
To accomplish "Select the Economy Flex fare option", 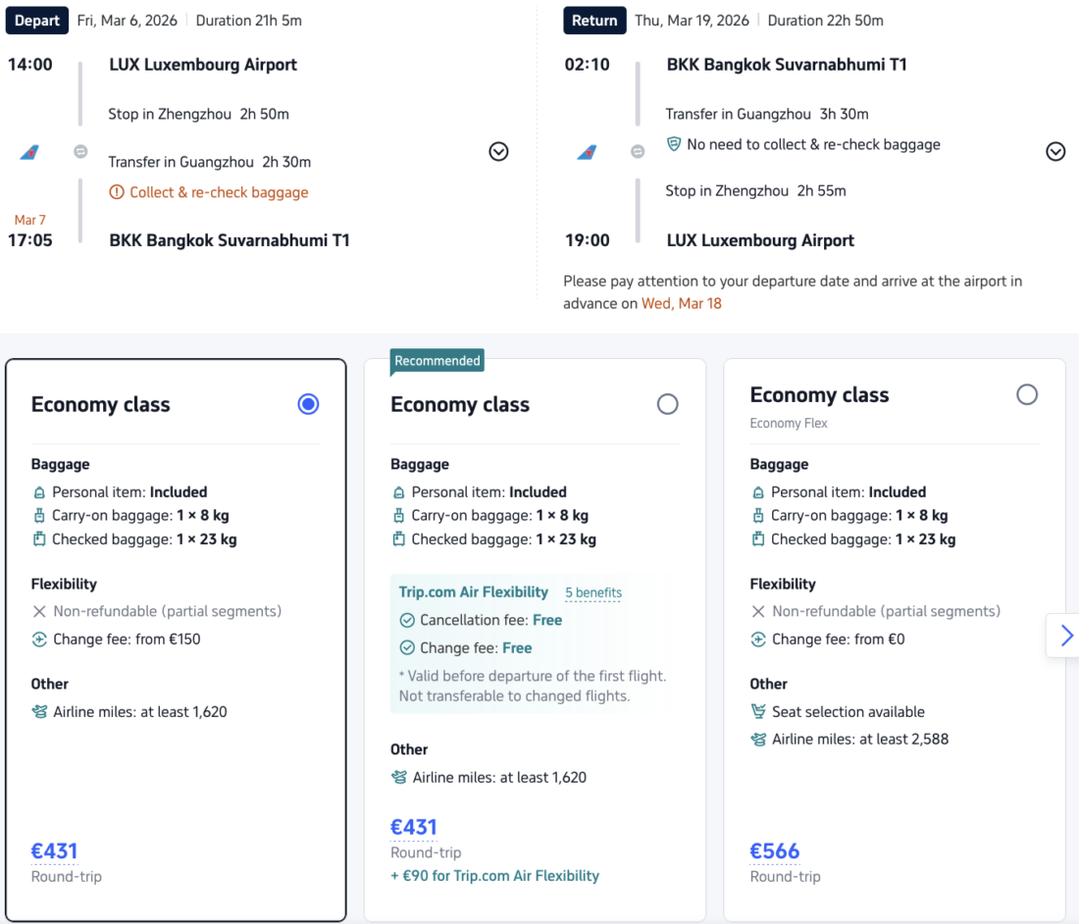I will 1026,394.
